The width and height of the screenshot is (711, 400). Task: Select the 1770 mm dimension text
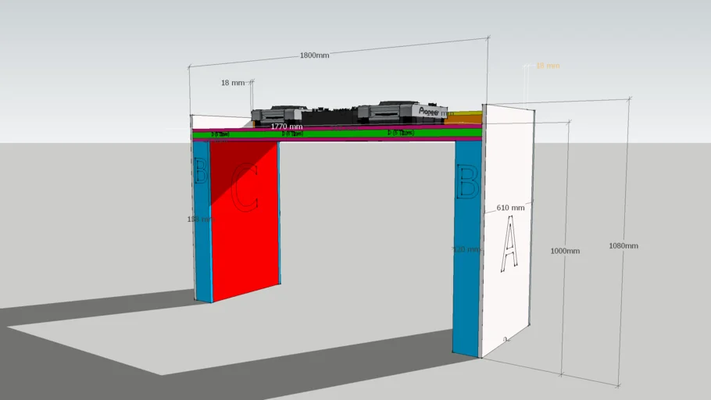coord(287,126)
